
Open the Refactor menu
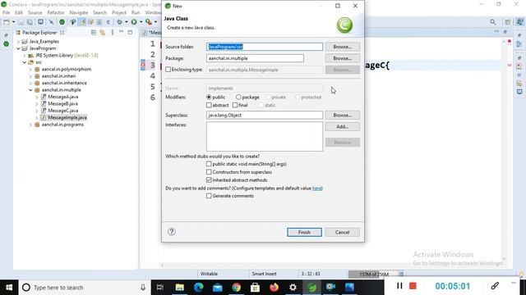pos(56,12)
